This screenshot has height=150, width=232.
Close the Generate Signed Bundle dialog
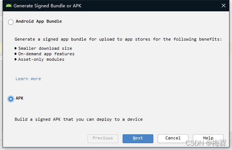tap(223, 5)
